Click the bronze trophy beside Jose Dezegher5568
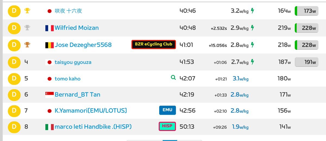 pos(27,45)
